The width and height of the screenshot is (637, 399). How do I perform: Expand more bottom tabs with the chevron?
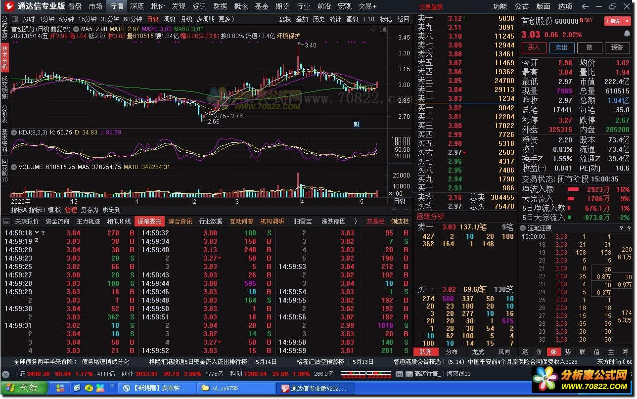tap(356, 221)
